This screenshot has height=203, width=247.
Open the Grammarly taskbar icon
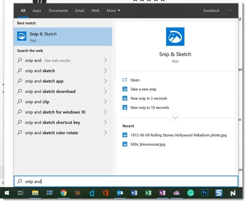(190, 193)
